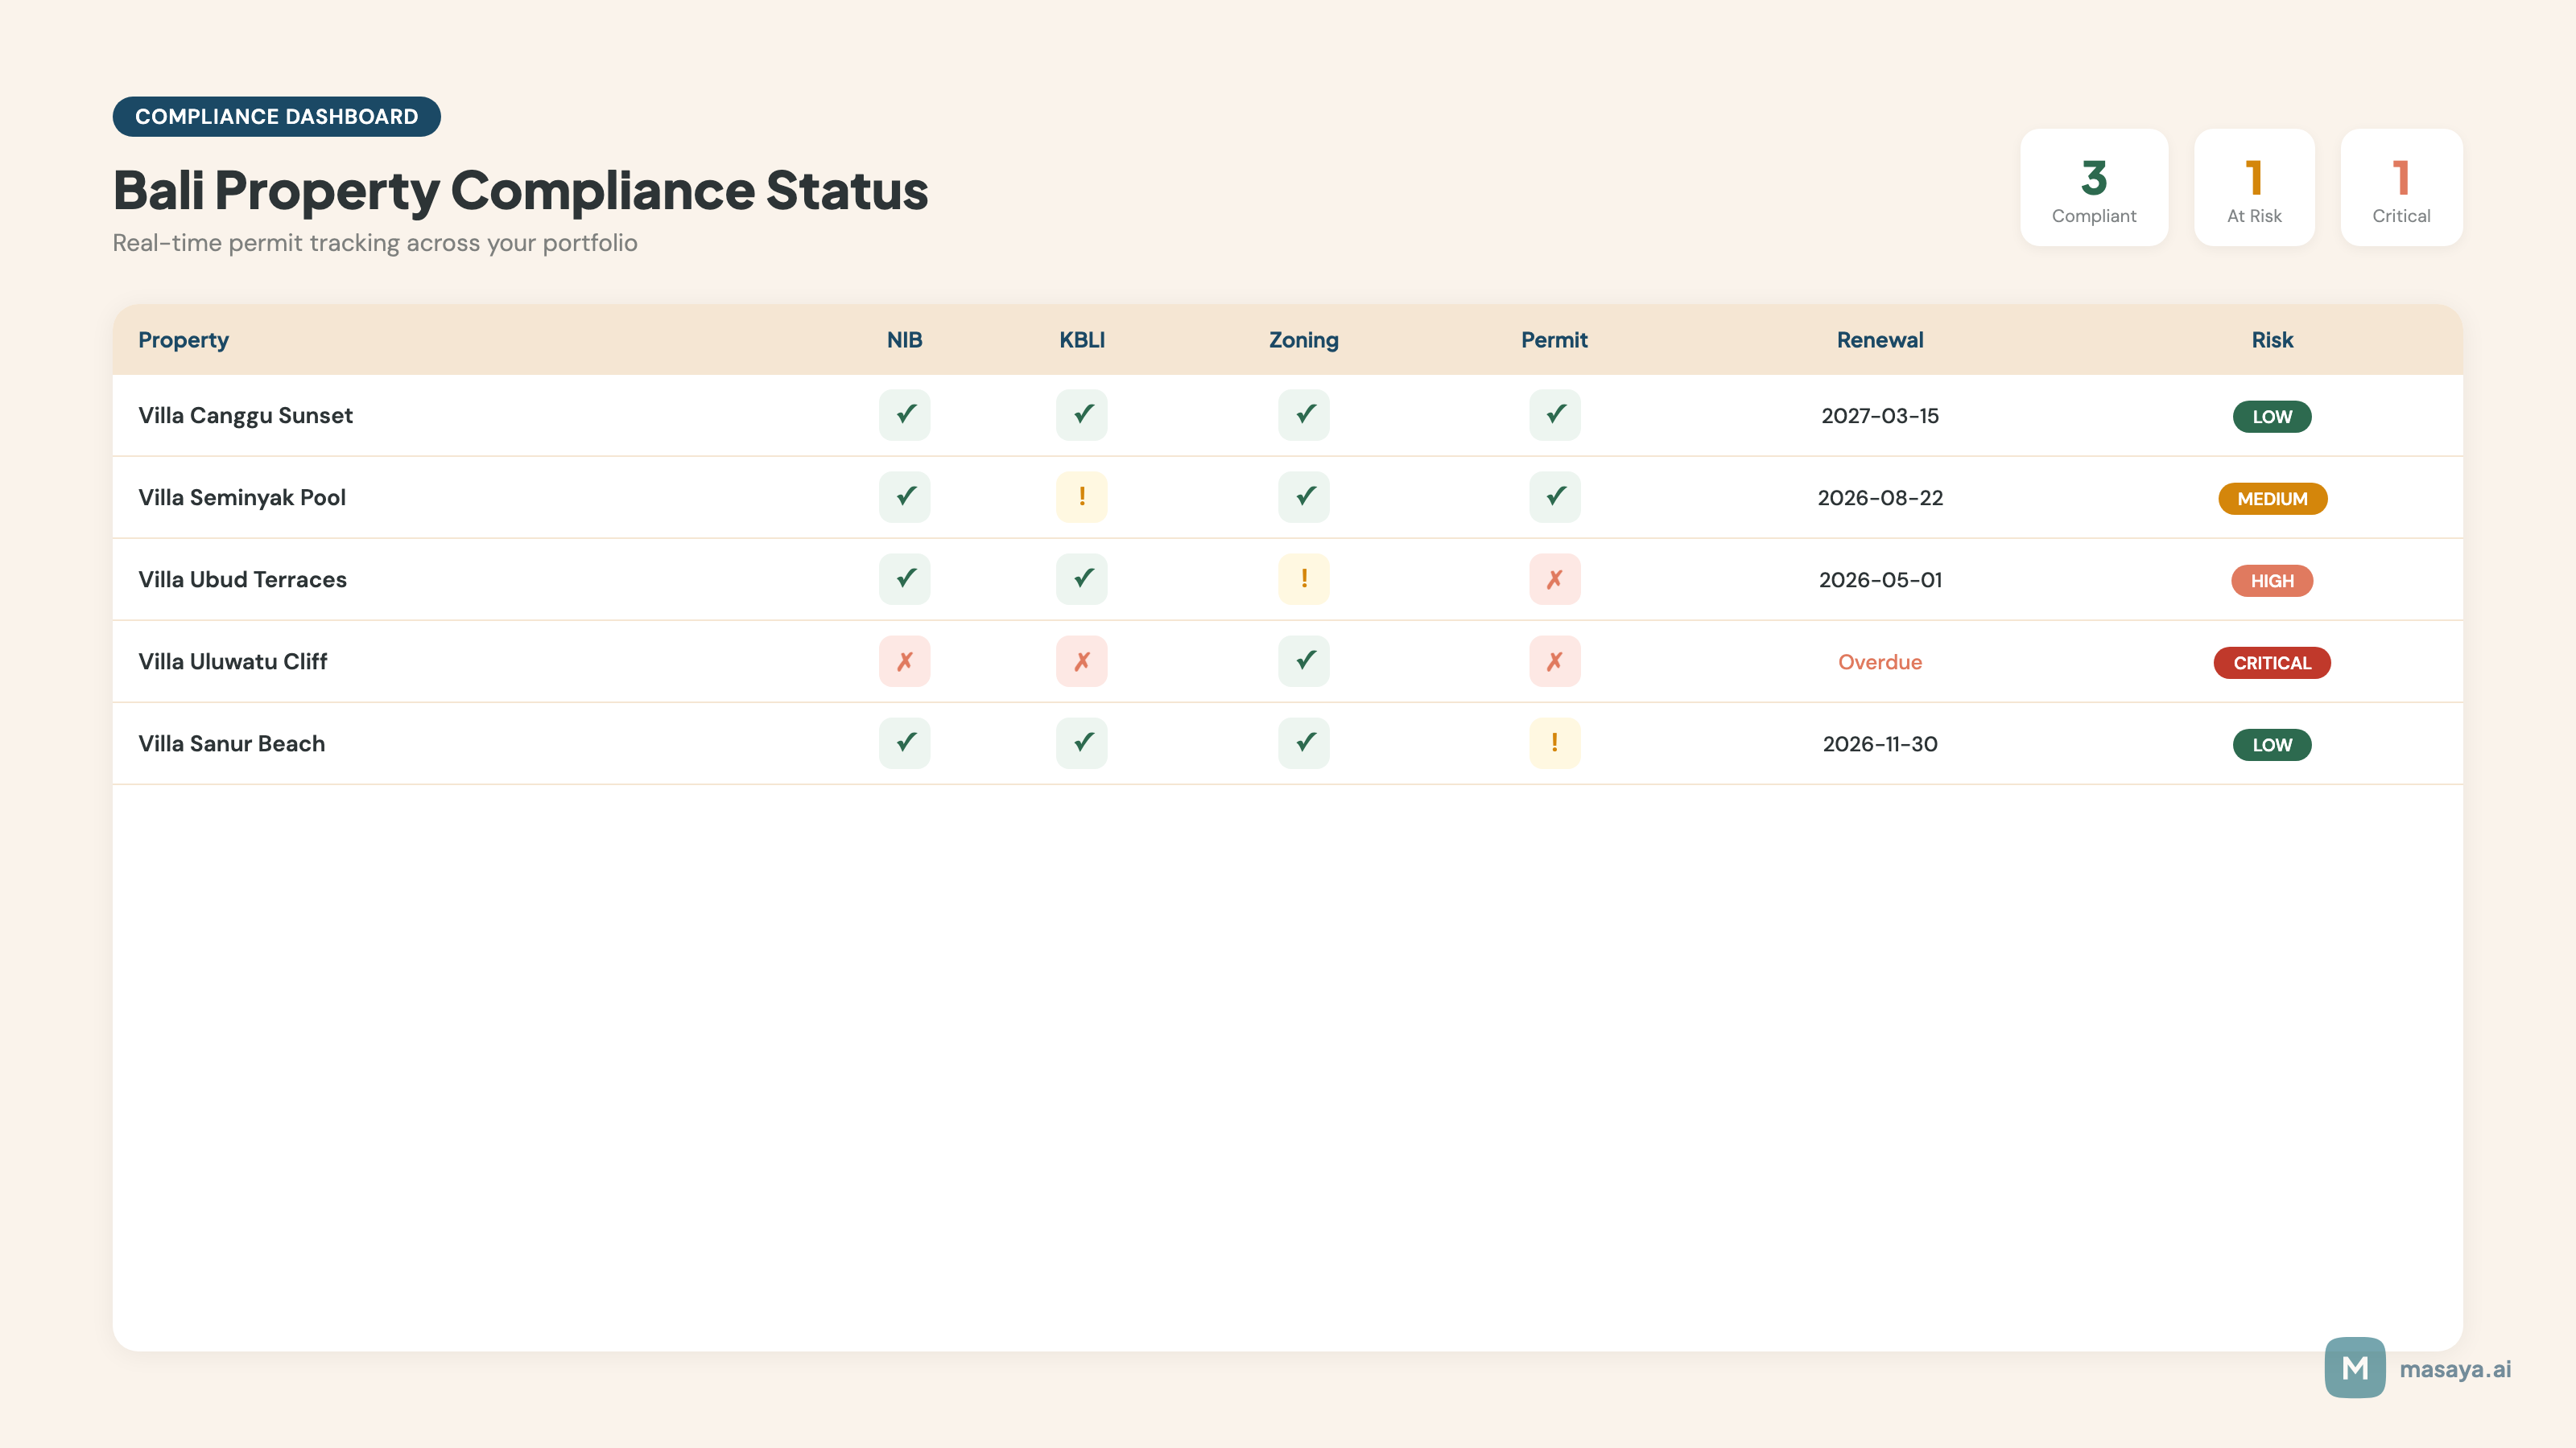Screen dimensions: 2576x1448
Task: Open the 1 At Risk summary card
Action: 2254,187
